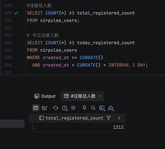Select the #注册总人数 result tab
165x149 pixels.
80,96
